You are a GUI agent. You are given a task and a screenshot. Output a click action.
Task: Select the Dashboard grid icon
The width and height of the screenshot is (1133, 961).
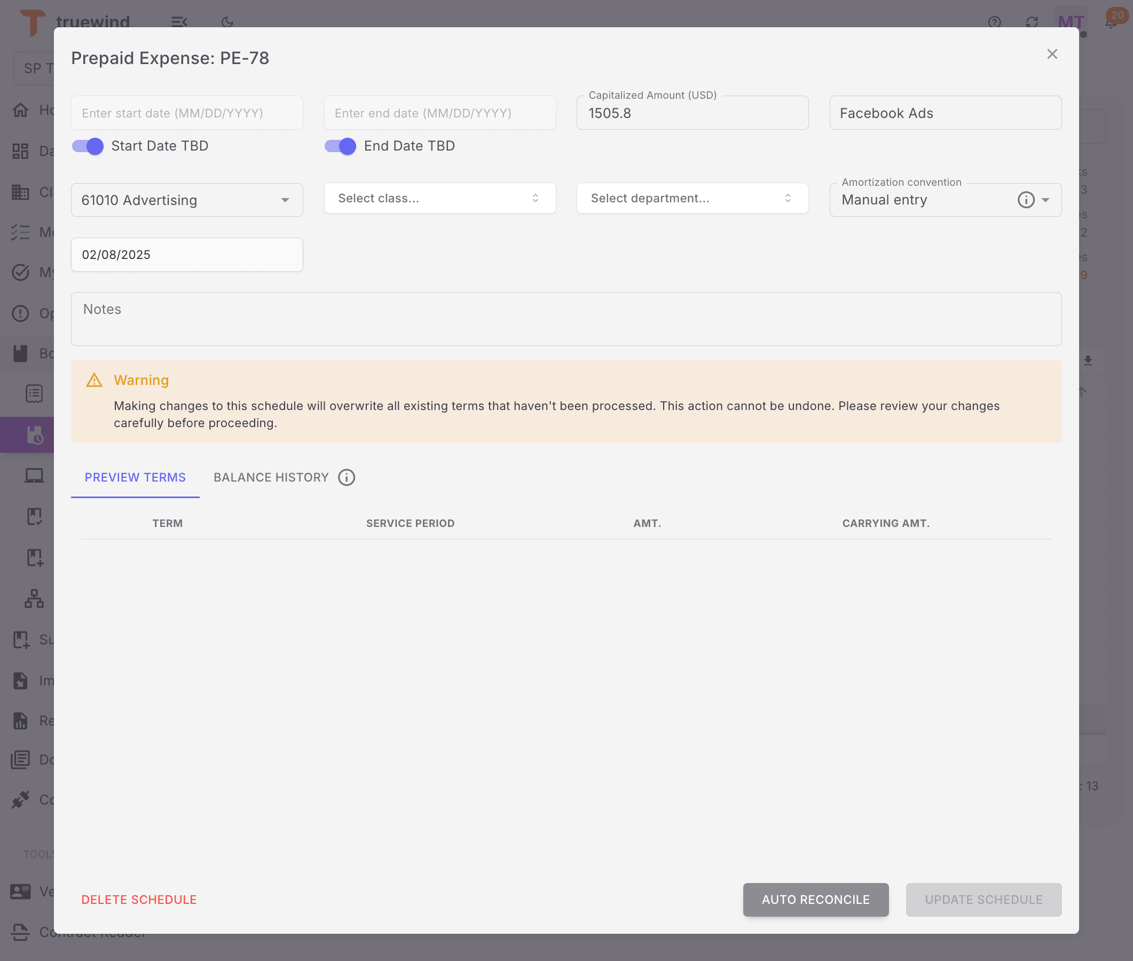[21, 151]
